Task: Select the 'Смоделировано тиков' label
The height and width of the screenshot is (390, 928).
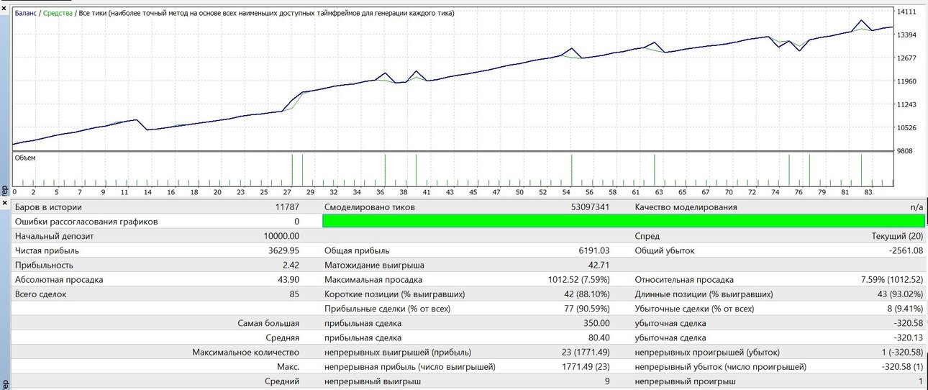Action: (369, 207)
